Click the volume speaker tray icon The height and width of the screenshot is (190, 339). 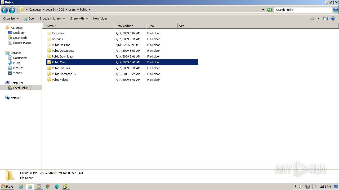pos(301,187)
